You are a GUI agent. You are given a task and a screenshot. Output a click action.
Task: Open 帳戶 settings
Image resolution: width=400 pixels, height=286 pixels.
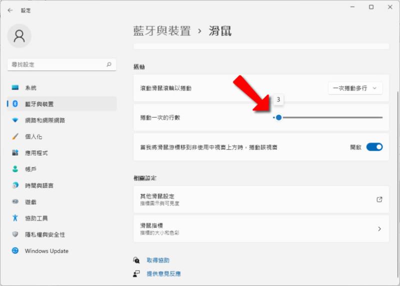(x=61, y=169)
